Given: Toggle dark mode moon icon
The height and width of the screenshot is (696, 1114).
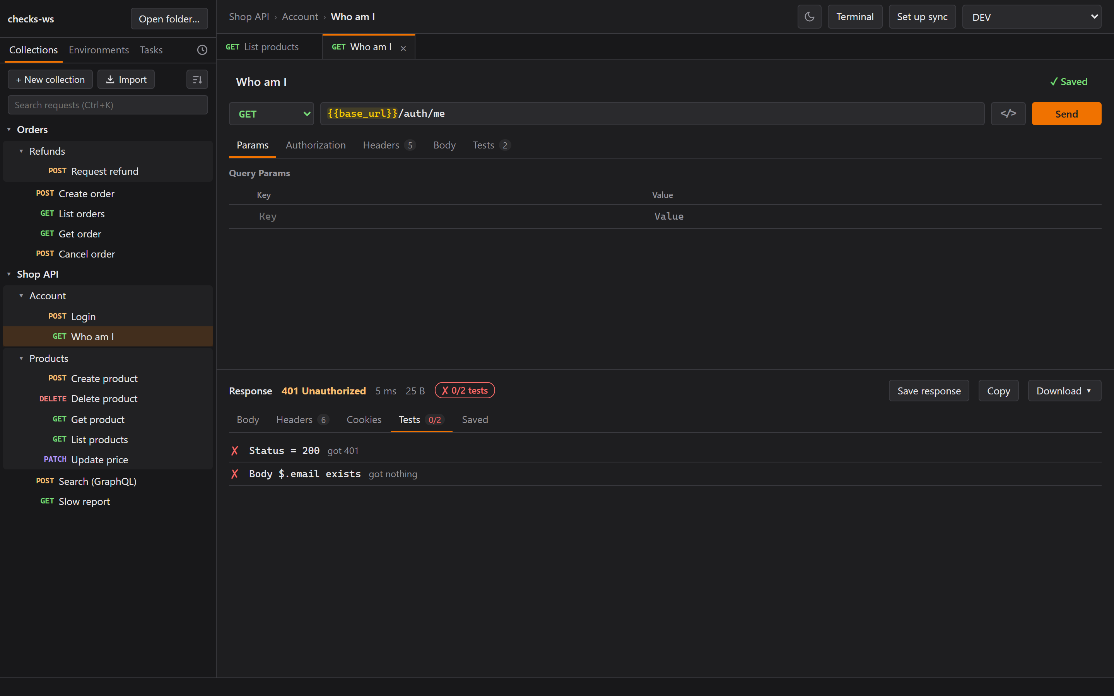Looking at the screenshot, I should click(x=809, y=17).
